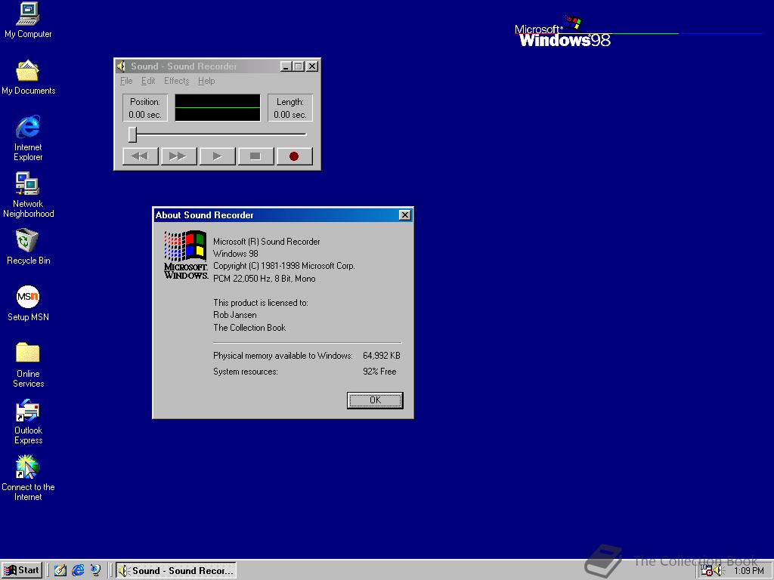Click OK in About Sound Recorder dialog
The width and height of the screenshot is (774, 580).
click(375, 400)
